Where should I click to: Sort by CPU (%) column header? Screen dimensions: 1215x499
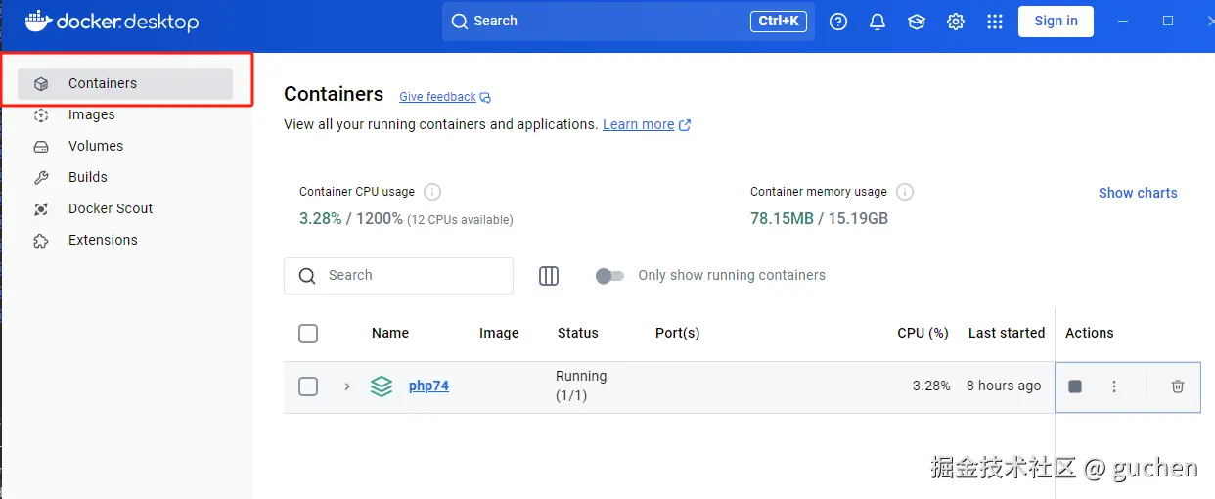(x=922, y=334)
